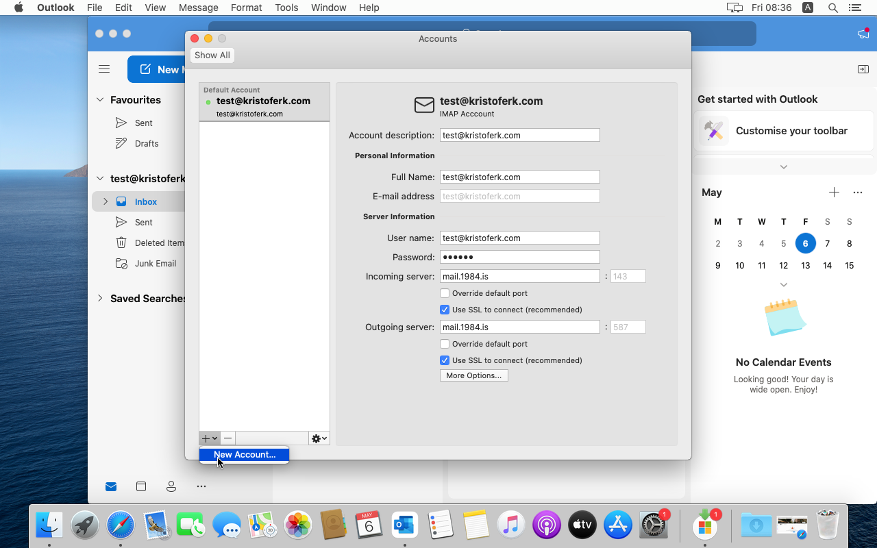Screen dimensions: 877x548
Task: Click the More Options... button
Action: coord(473,375)
